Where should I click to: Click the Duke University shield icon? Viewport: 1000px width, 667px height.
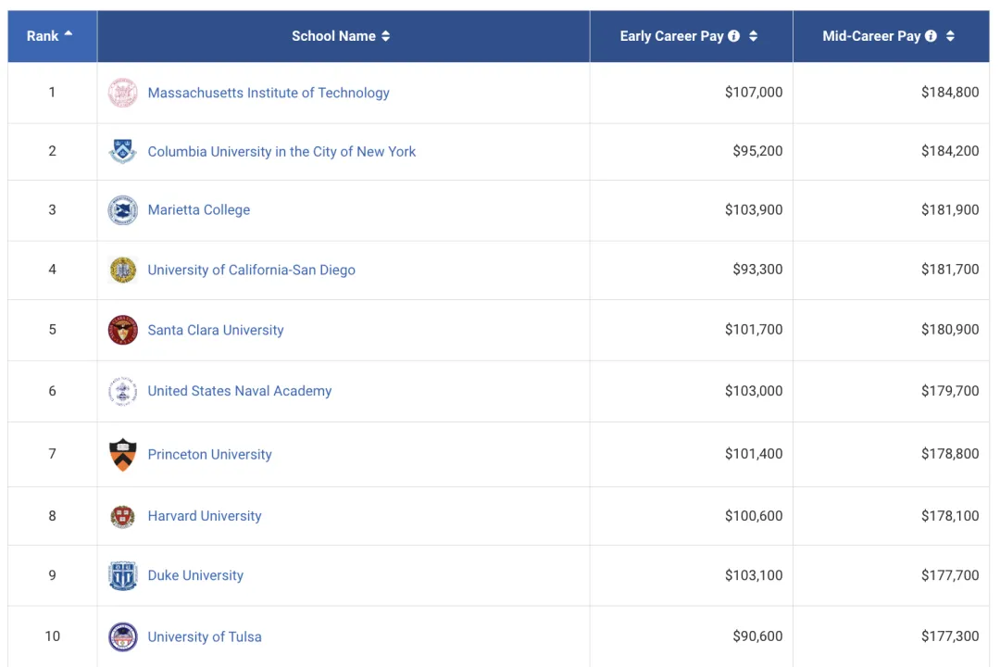pyautogui.click(x=122, y=575)
